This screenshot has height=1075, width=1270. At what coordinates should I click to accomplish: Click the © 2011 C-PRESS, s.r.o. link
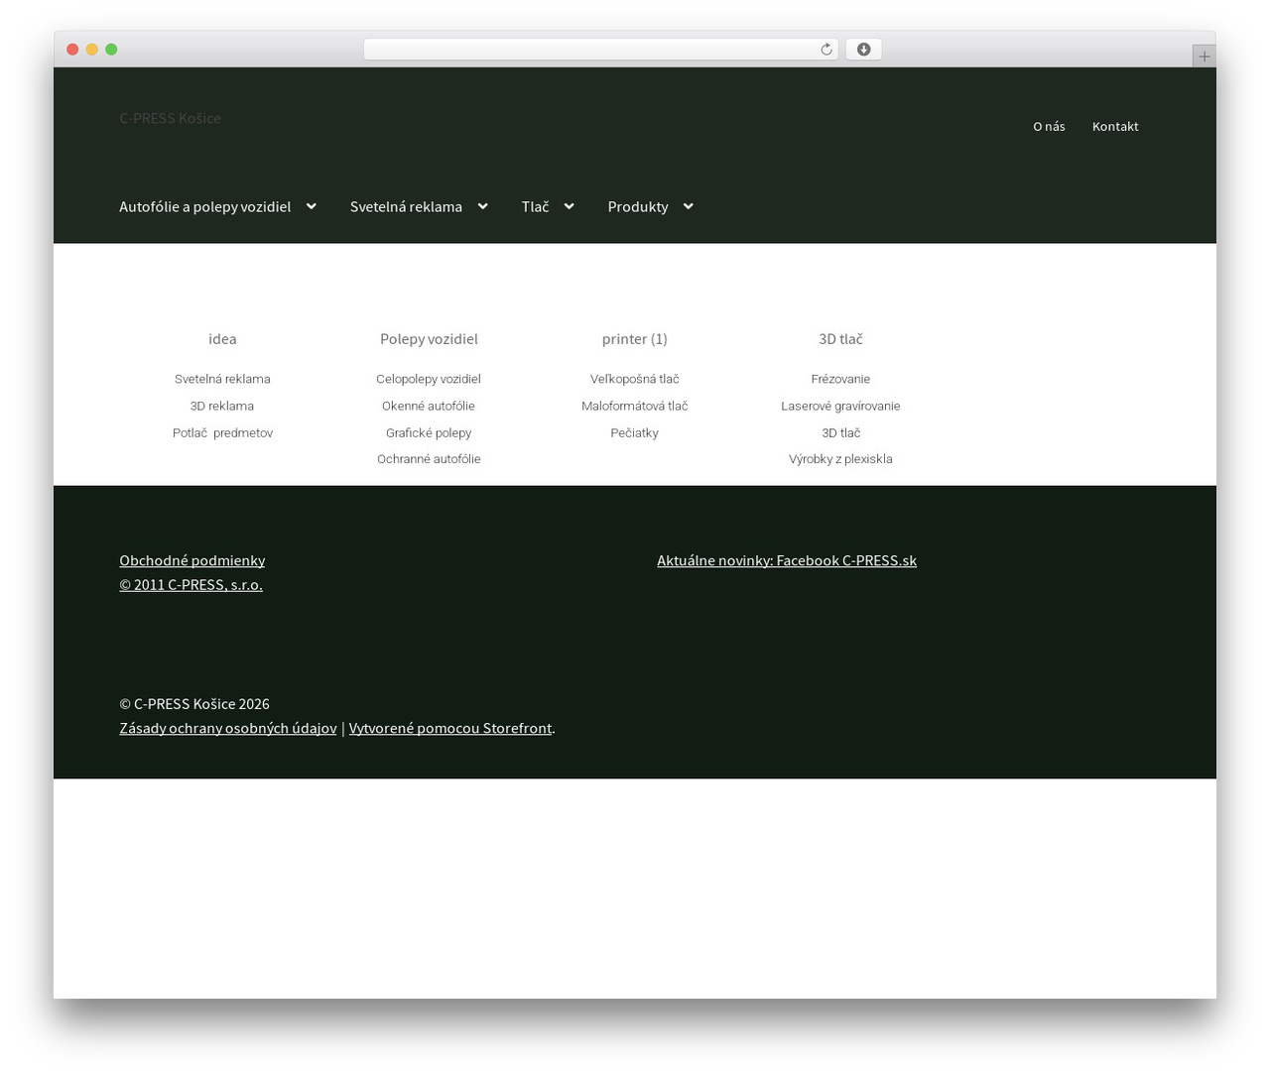(x=191, y=585)
